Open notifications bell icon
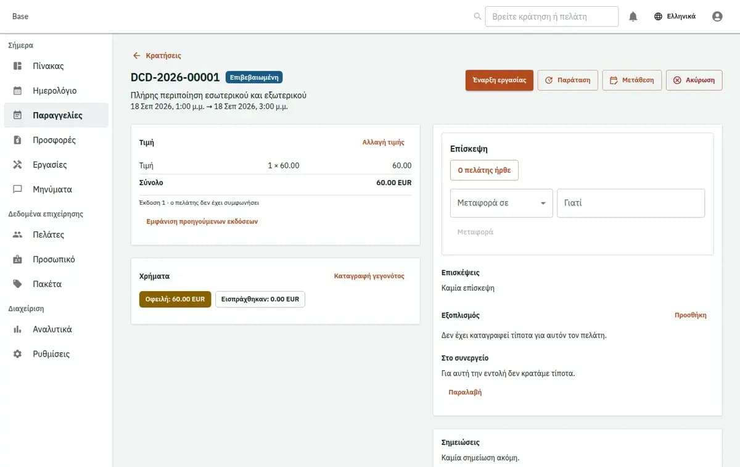The height and width of the screenshot is (467, 740). 633,17
